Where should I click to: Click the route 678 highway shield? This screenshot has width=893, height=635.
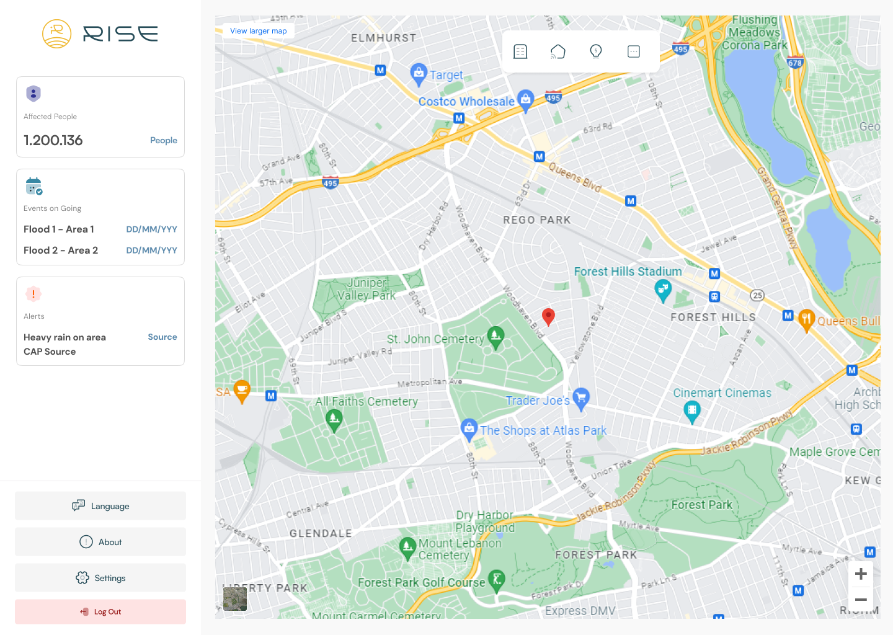coord(795,62)
